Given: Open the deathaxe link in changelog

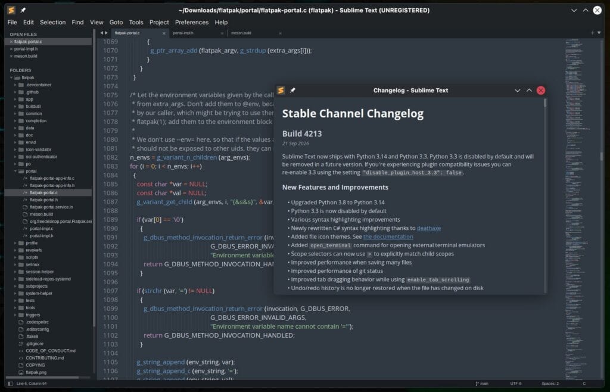Looking at the screenshot, I should pos(429,228).
